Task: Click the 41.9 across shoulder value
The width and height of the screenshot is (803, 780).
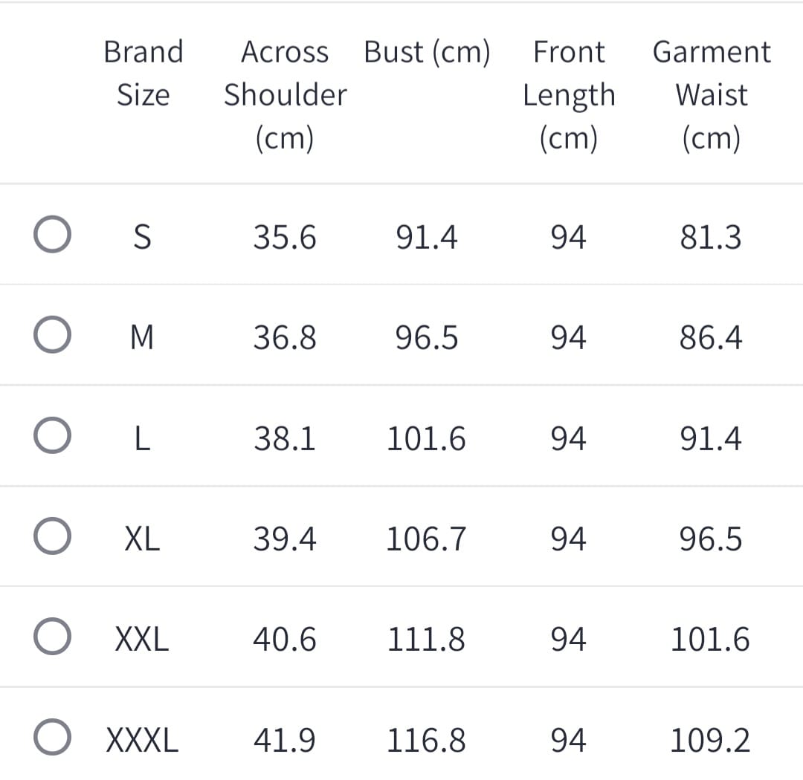Action: pyautogui.click(x=285, y=741)
